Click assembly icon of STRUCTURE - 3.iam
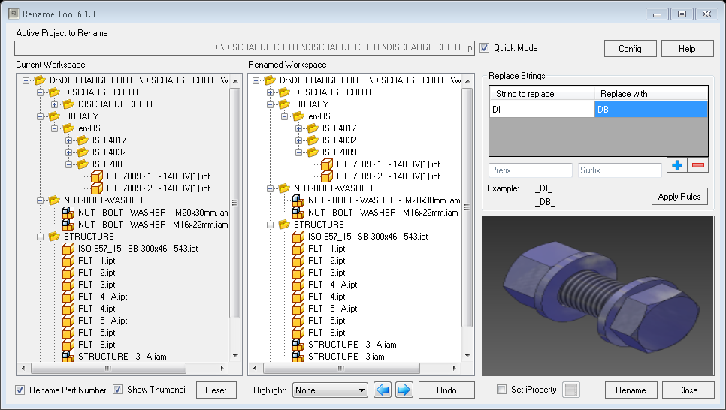Screen dimensions: 726x410 298,357
